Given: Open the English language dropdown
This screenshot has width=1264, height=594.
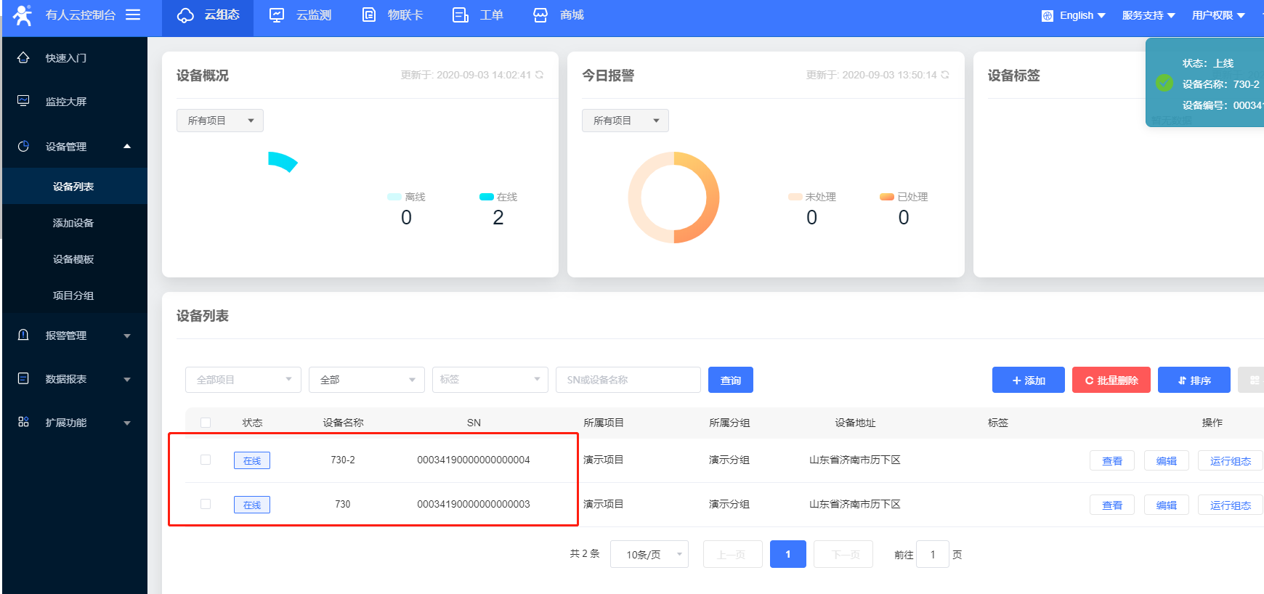Looking at the screenshot, I should [x=1074, y=15].
